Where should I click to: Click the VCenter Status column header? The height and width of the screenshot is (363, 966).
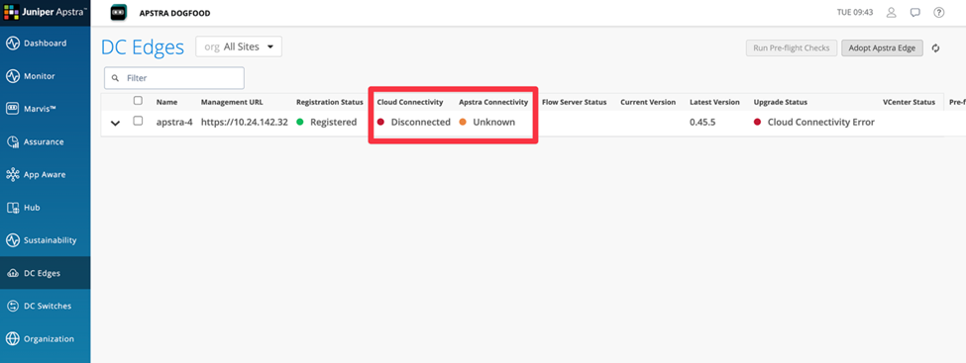[909, 102]
